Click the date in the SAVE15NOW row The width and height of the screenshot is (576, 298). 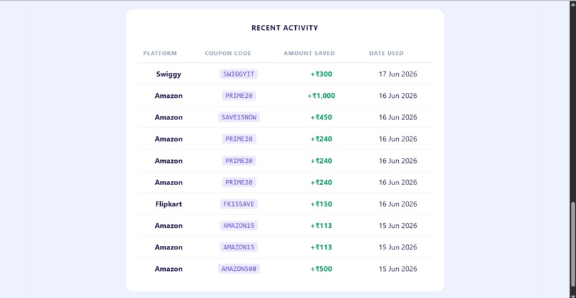(398, 118)
